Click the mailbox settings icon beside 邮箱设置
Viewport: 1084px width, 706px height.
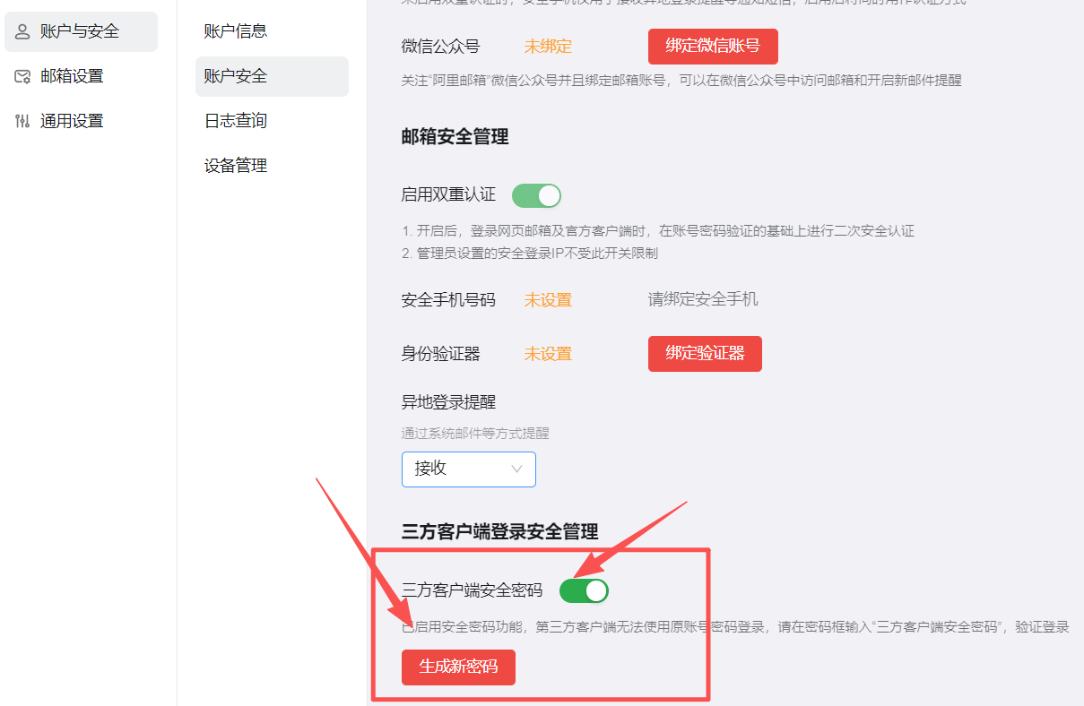(x=22, y=76)
